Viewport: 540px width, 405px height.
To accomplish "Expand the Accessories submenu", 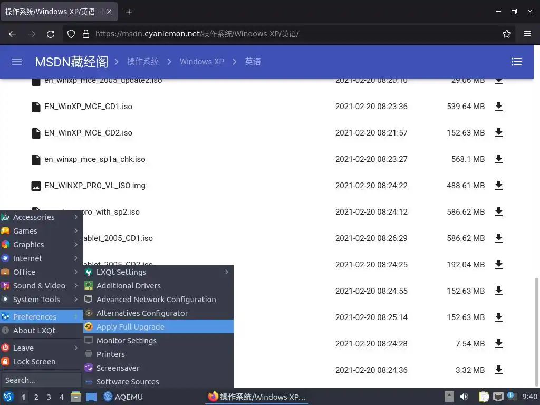I will [41, 217].
